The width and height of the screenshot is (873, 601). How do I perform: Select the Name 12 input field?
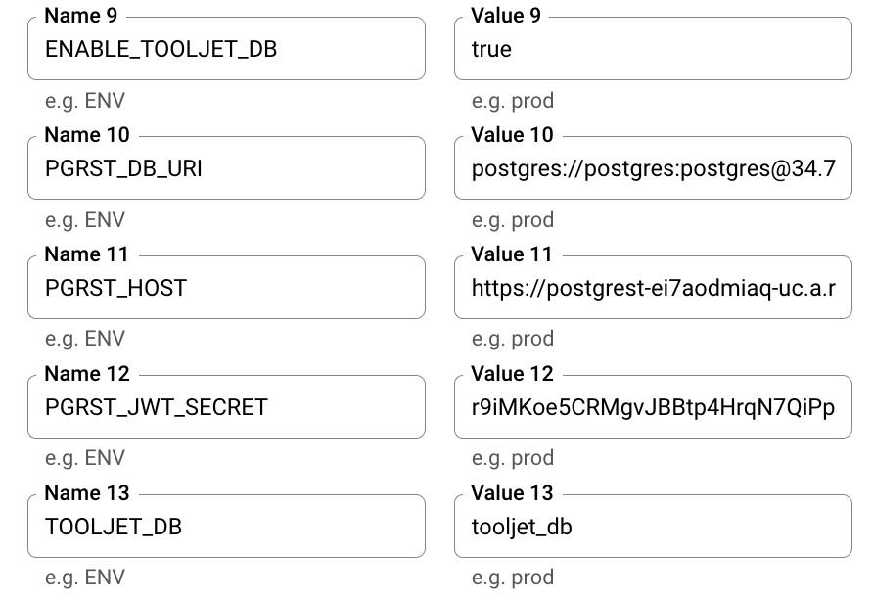point(226,407)
